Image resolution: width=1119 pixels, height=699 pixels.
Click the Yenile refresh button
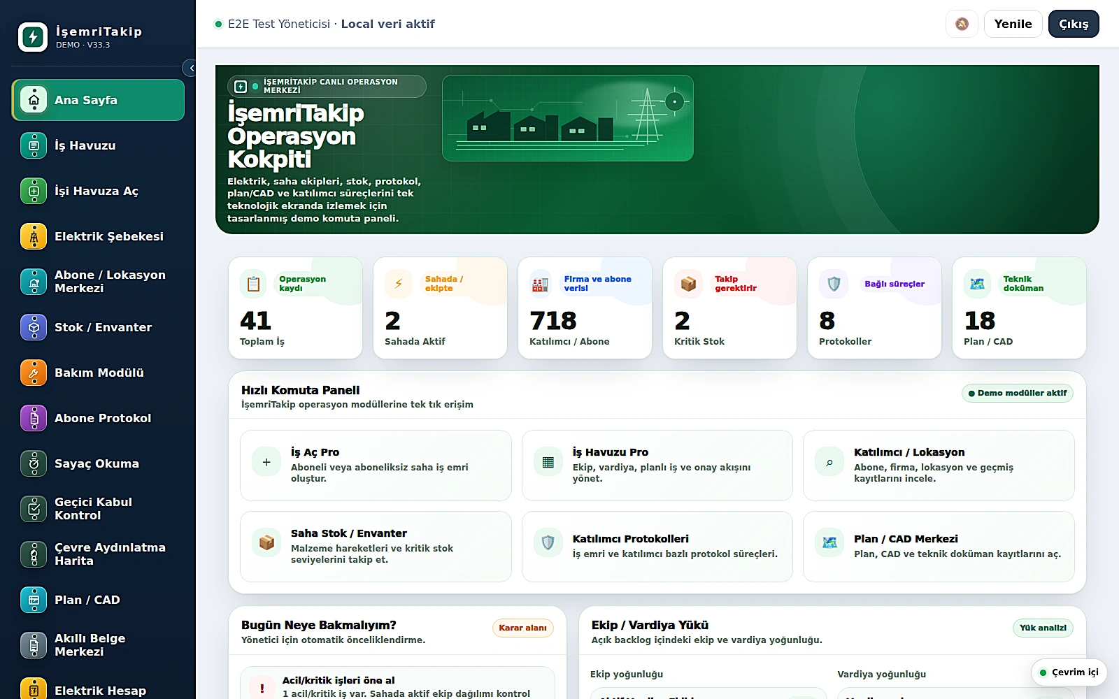(1013, 24)
